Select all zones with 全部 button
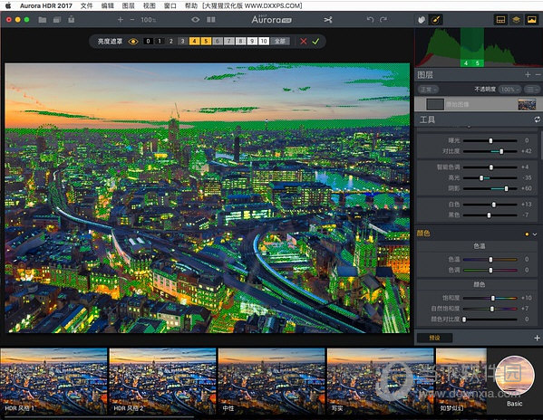This screenshot has height=420, width=543. pos(280,41)
